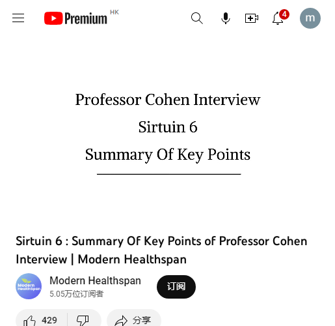This screenshot has width=335, height=326.
Task: Open account menu avatar 'm'
Action: click(x=310, y=18)
